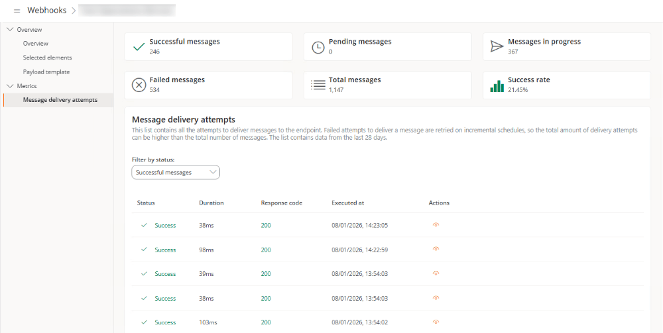Click the Messages in progress count 367
The height and width of the screenshot is (333, 663).
(513, 52)
